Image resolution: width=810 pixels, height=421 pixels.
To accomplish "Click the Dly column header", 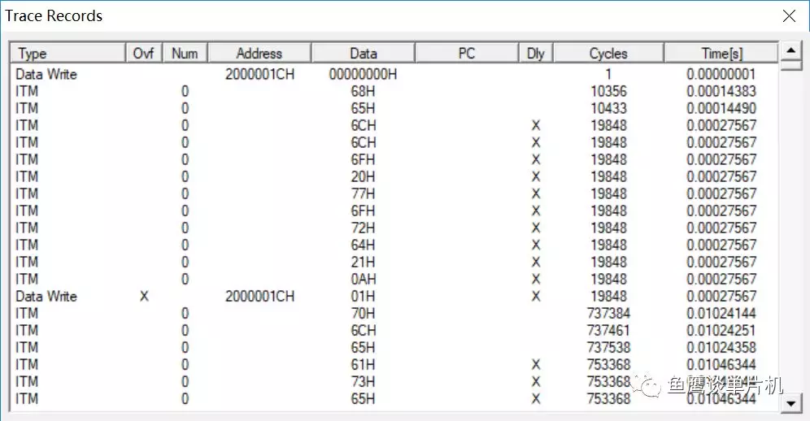I will [536, 53].
